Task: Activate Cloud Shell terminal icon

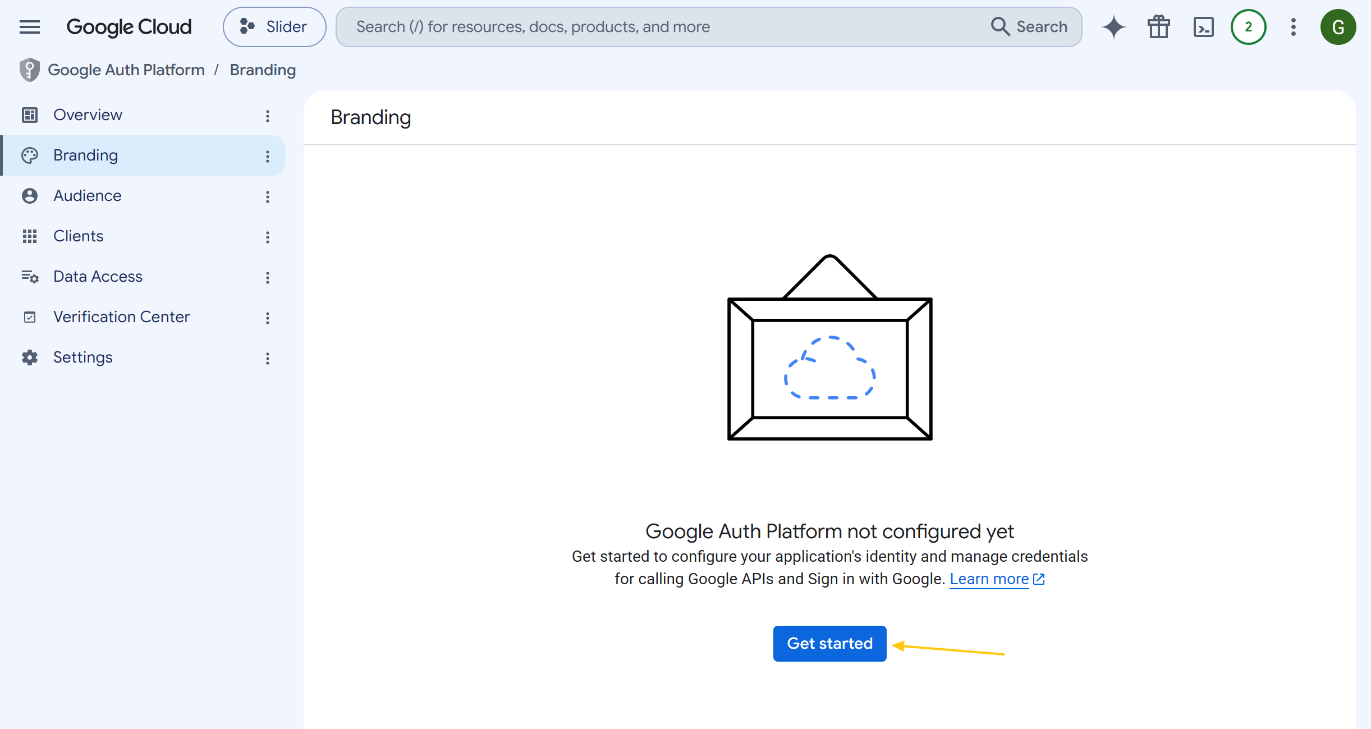Action: [x=1204, y=27]
